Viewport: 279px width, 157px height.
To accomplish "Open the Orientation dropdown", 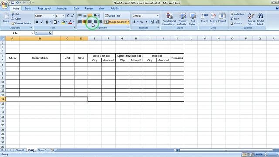I will point(96,16).
